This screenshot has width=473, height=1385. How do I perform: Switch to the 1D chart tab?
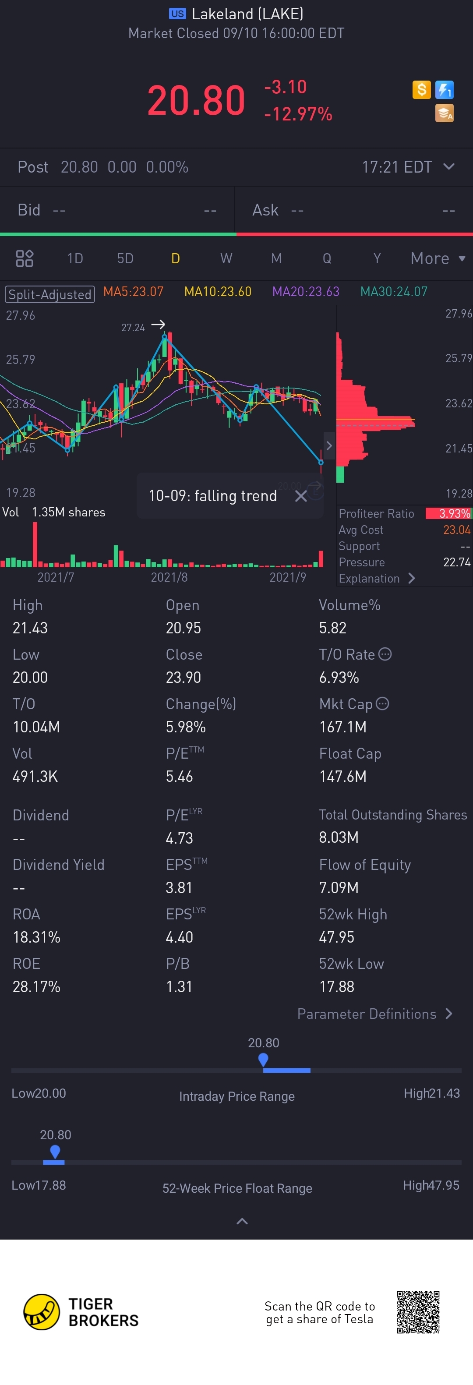tap(75, 258)
